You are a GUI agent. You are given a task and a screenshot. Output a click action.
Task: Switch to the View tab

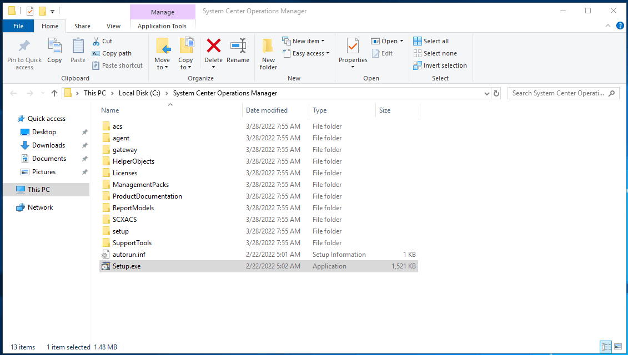tap(113, 26)
